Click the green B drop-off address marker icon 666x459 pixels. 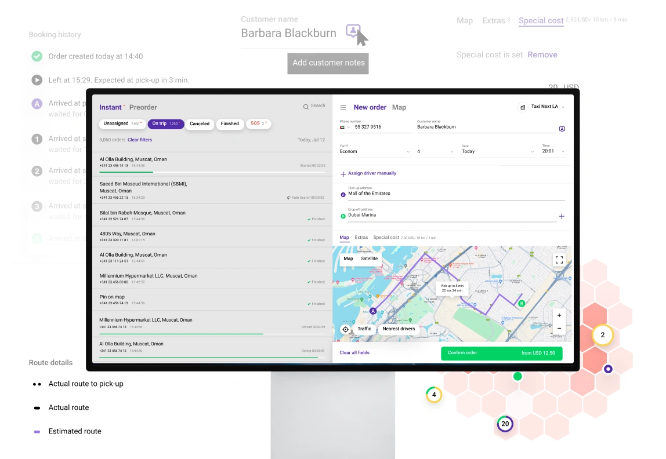(343, 216)
